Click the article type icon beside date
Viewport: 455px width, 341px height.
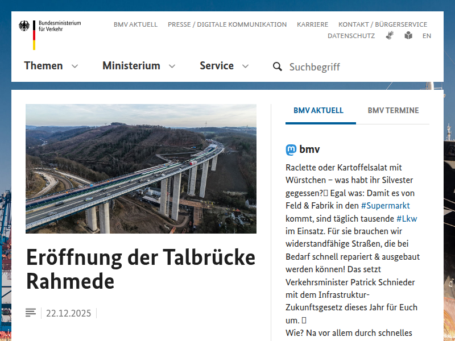(31, 313)
